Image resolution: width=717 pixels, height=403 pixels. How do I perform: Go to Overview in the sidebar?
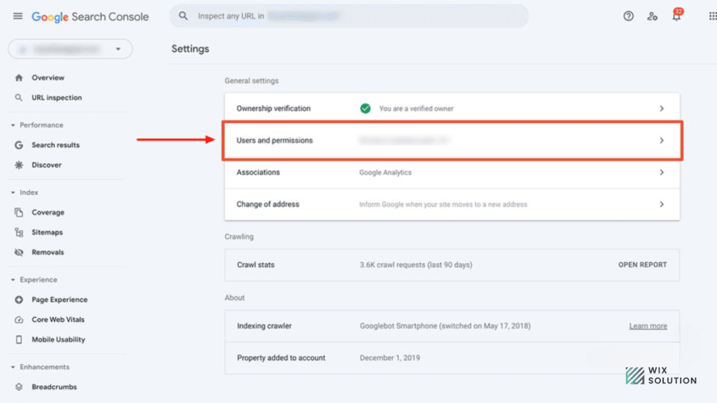pyautogui.click(x=48, y=78)
